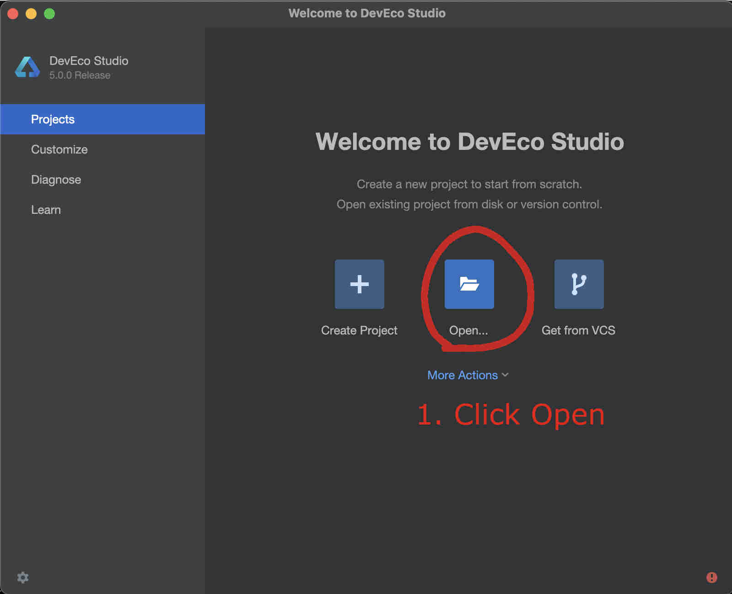Viewport: 732px width, 594px height.
Task: Click the red error notification icon
Action: 712,578
